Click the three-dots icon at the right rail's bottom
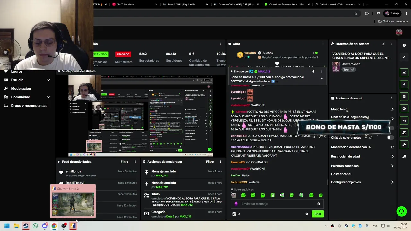The image size is (411, 231). (x=404, y=157)
